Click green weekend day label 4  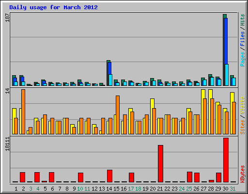click(x=38, y=189)
